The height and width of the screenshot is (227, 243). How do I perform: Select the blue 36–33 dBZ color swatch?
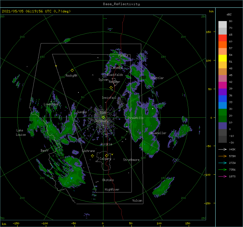pos(222,99)
